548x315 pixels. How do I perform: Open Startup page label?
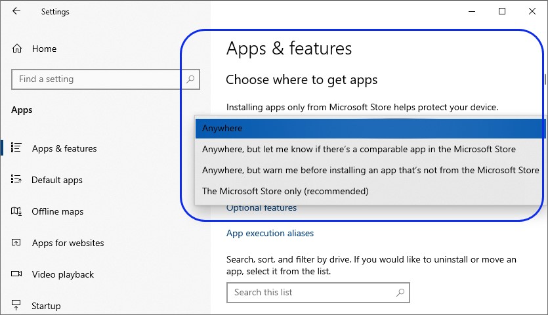[46, 306]
